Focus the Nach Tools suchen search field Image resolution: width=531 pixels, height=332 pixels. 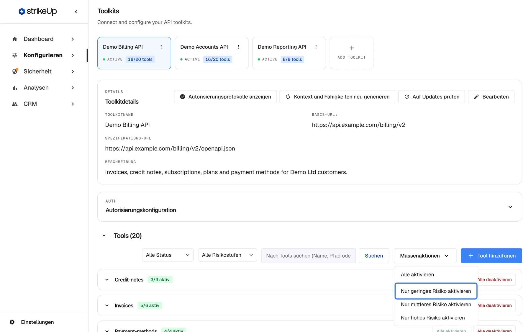coord(308,256)
